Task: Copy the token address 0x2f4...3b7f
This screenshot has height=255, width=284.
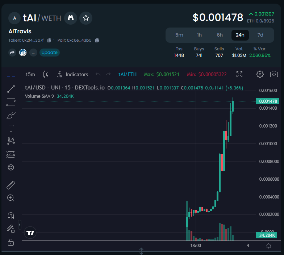Action: 49,40
